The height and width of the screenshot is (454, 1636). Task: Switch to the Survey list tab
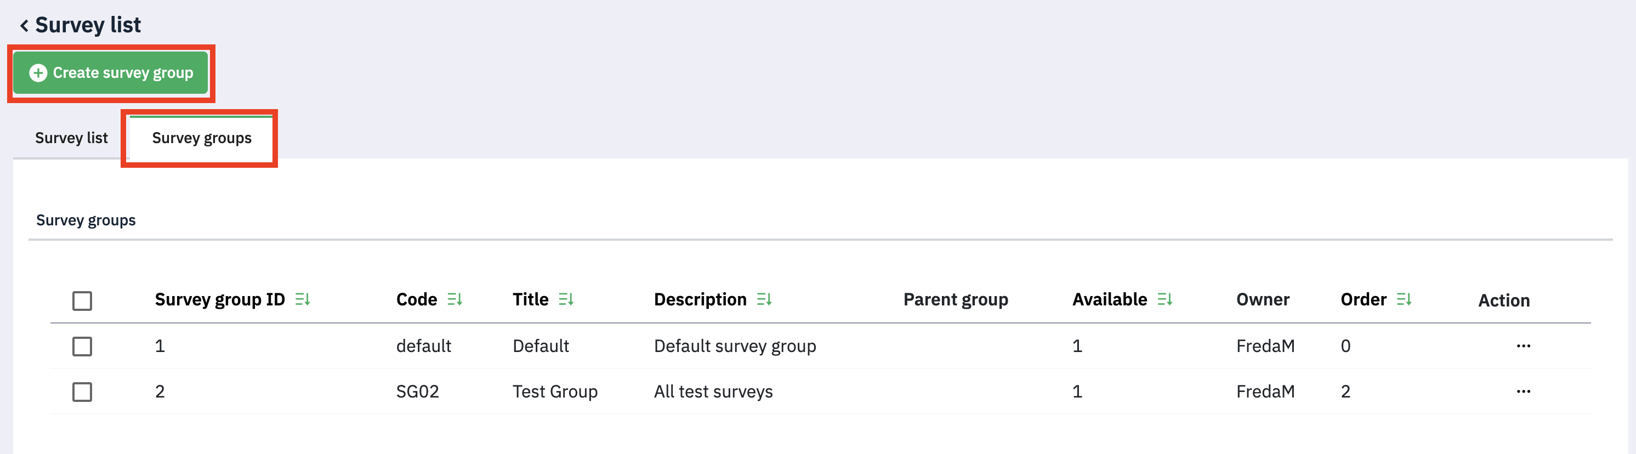[x=71, y=138]
